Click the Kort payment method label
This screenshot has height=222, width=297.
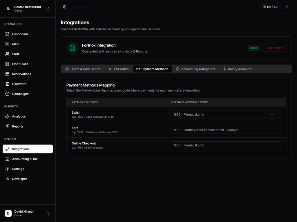pyautogui.click(x=75, y=128)
